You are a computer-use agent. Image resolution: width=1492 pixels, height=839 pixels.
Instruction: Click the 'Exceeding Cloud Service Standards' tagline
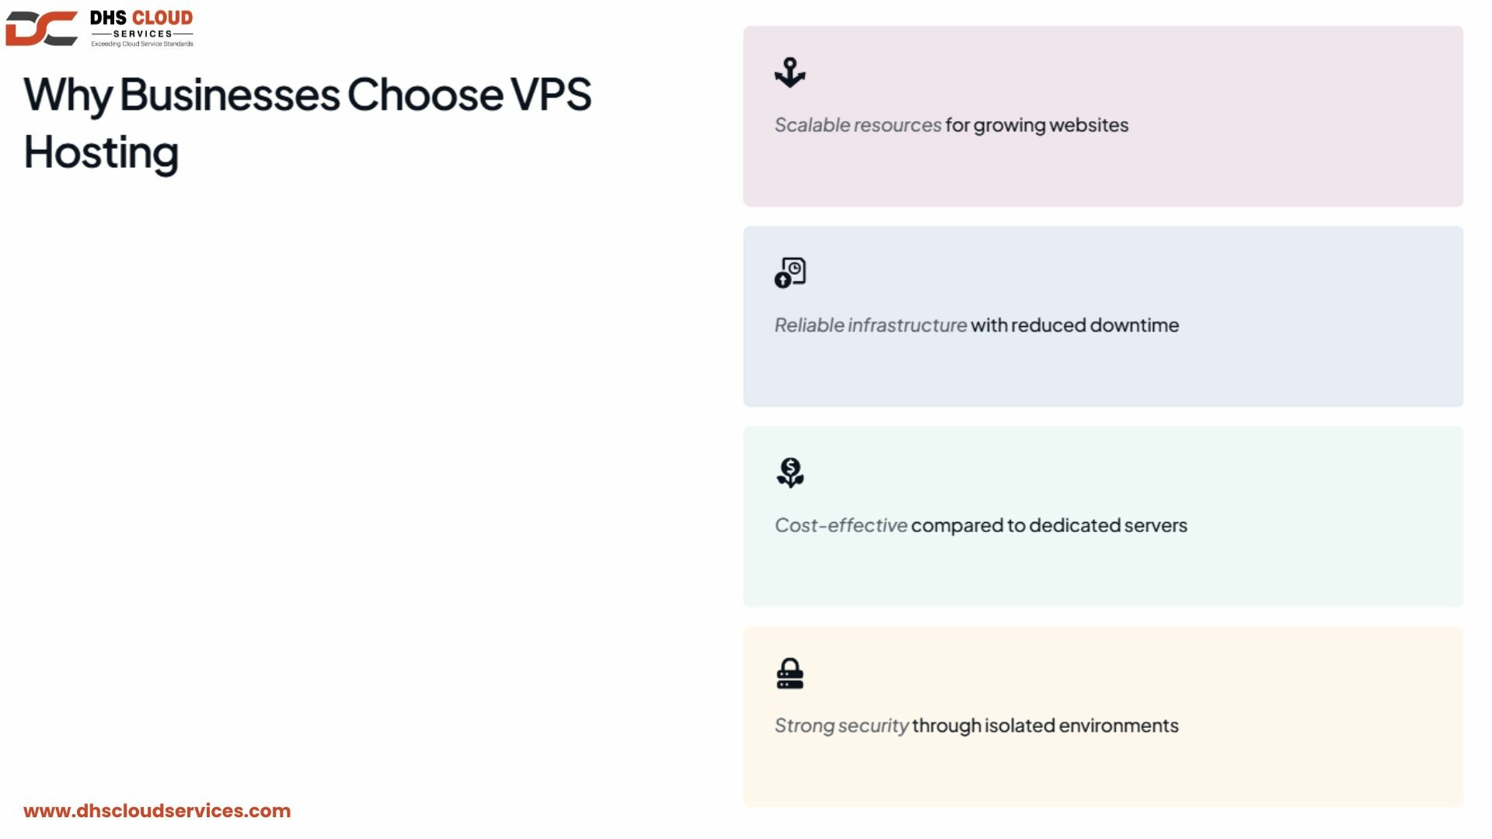[x=142, y=44]
